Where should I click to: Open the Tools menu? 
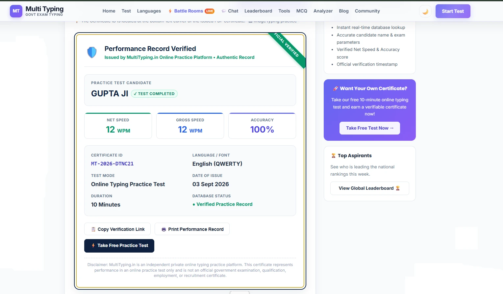pos(284,11)
